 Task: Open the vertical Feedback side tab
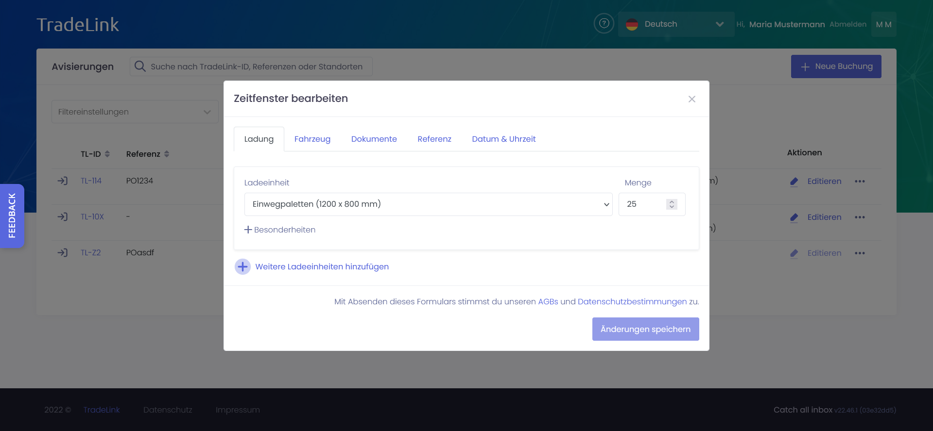[12, 216]
